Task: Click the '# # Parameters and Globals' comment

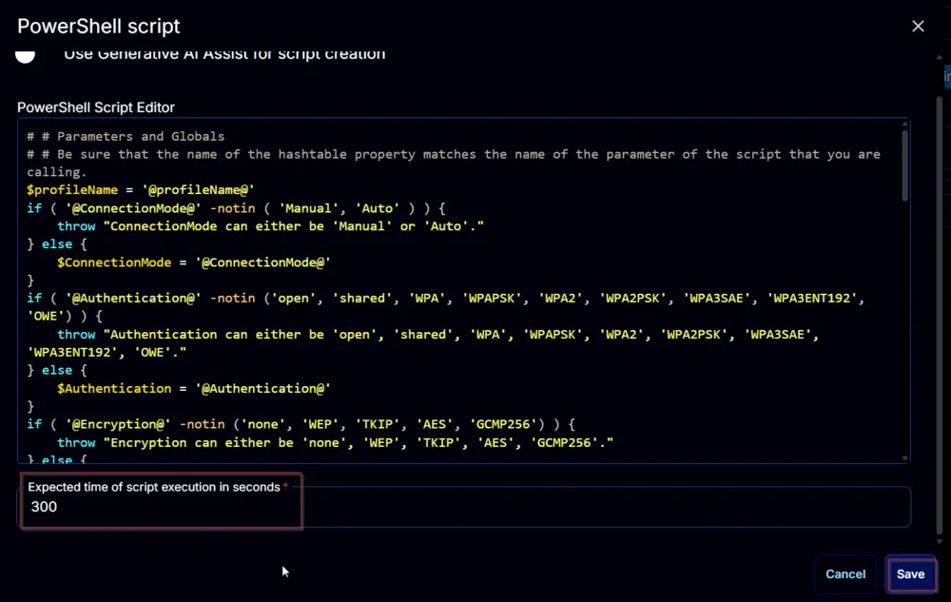Action: coord(126,136)
